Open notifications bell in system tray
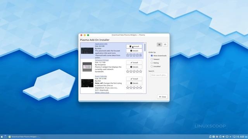Image resolution: width=248 pixels, height=139 pixels. 210,137
